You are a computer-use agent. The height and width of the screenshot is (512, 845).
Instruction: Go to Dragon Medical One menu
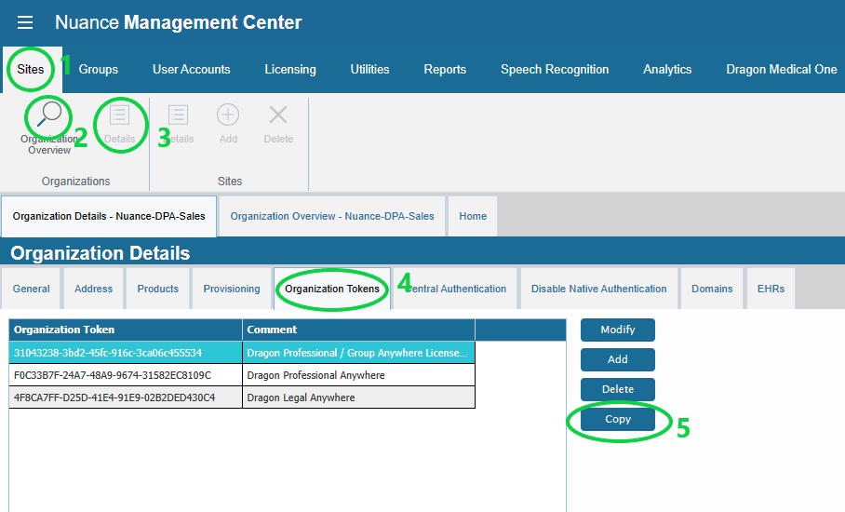point(781,69)
